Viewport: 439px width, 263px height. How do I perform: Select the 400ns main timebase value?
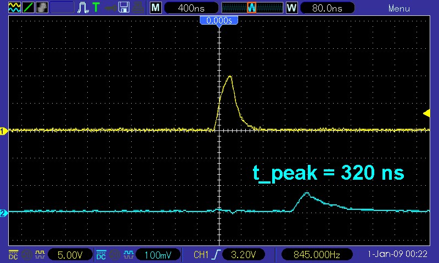coord(191,8)
